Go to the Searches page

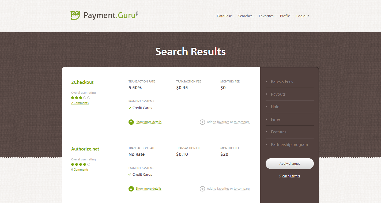[245, 16]
